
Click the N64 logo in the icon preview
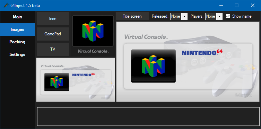93,31
